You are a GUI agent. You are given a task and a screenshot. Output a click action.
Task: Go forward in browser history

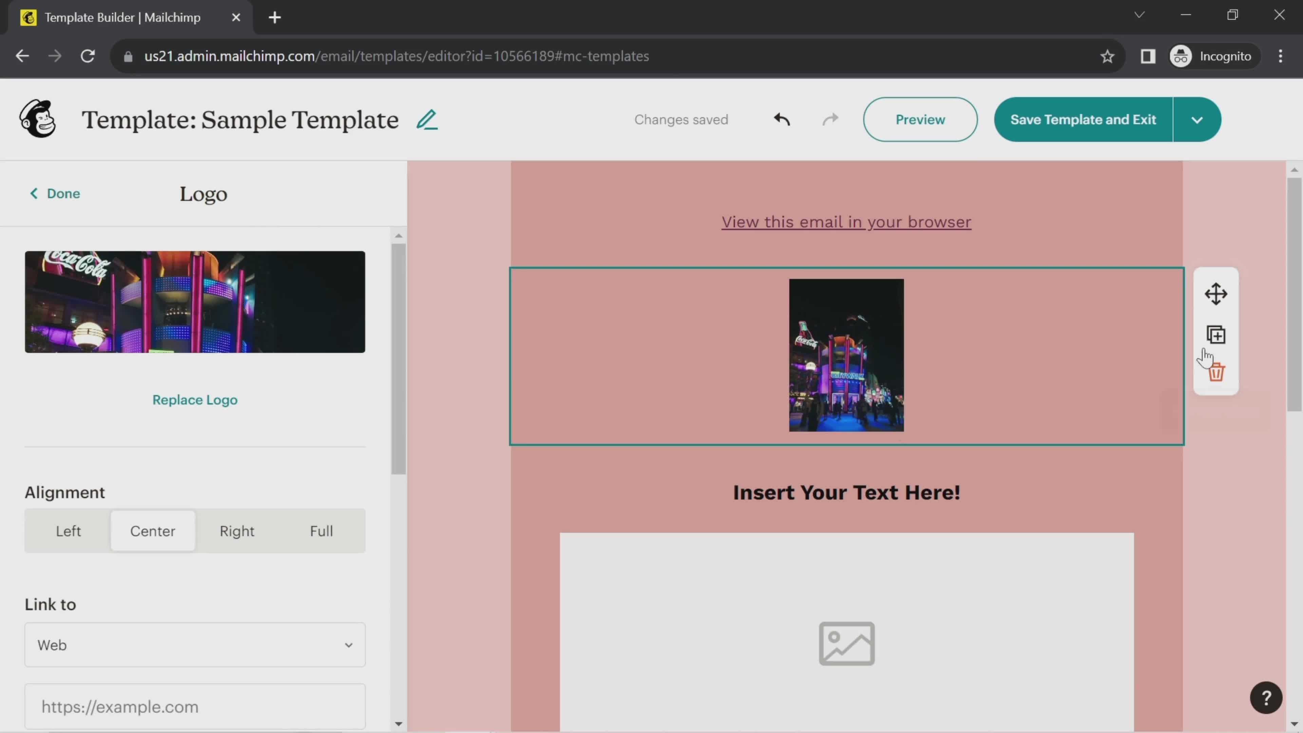[x=55, y=56]
